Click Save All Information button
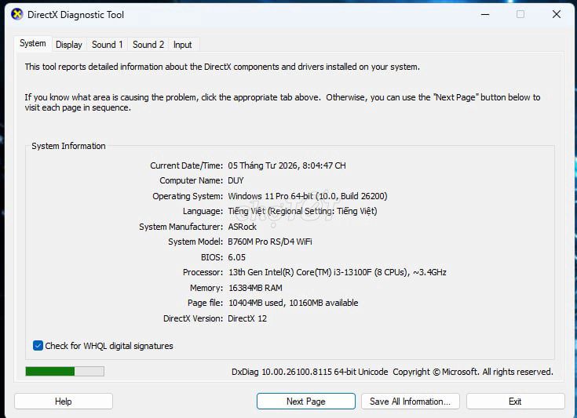 411,401
